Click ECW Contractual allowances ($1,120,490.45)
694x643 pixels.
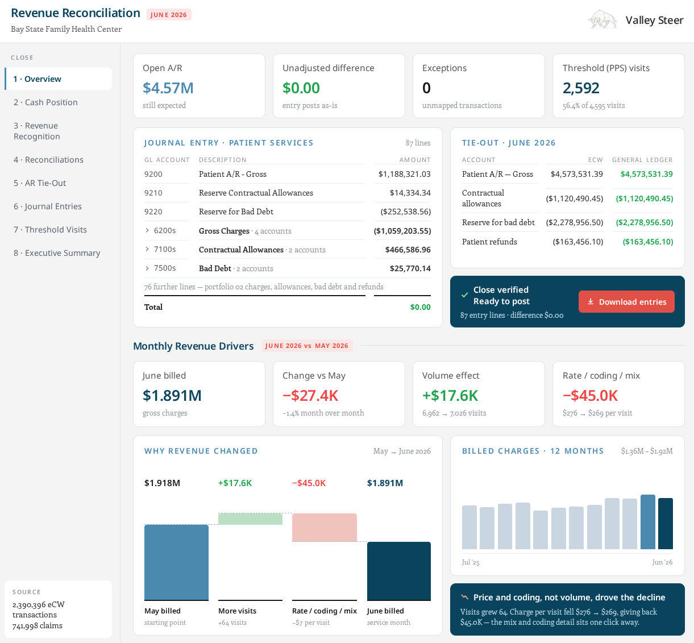[575, 198]
